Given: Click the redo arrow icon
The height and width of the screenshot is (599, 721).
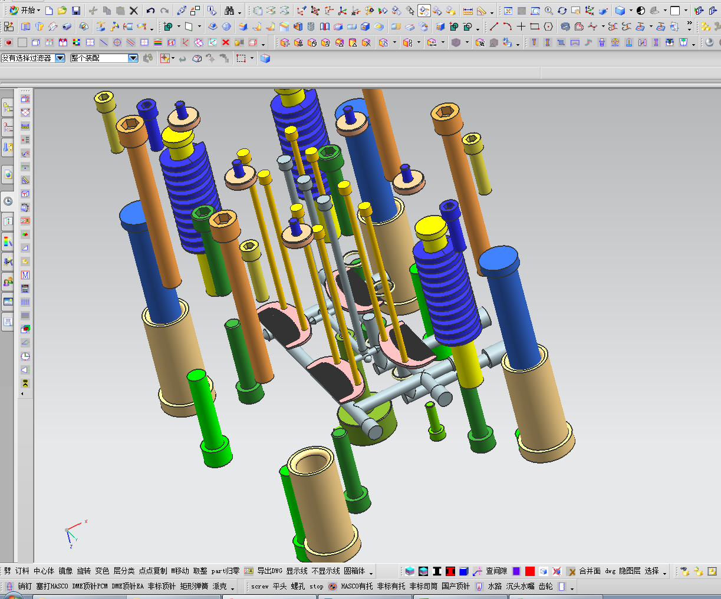Looking at the screenshot, I should (x=164, y=11).
